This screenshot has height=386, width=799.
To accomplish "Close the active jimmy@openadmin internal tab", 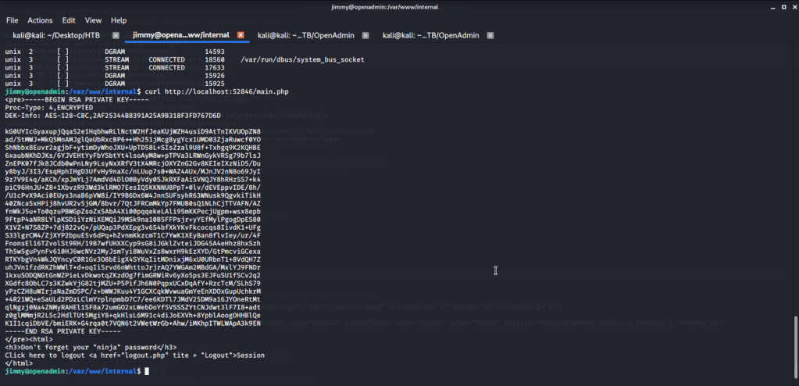I will [241, 35].
